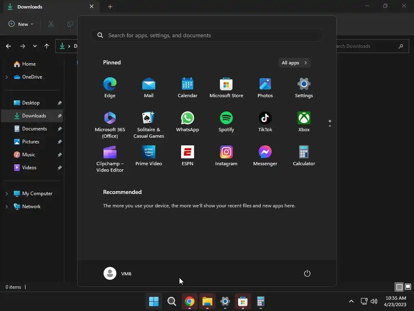414x311 pixels.
Task: Click the Start menu search field
Action: coord(207,35)
